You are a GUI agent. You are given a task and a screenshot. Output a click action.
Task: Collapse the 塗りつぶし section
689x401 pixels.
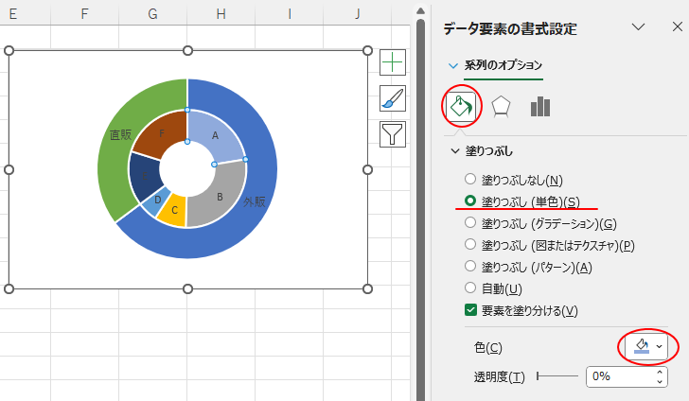coord(455,151)
